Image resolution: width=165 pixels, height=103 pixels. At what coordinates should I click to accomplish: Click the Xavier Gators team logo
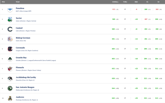(x=10, y=19)
